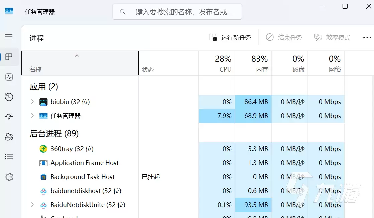The height and width of the screenshot is (218, 374).
Task: Sort by the 名称 column header
Action: pyautogui.click(x=80, y=63)
